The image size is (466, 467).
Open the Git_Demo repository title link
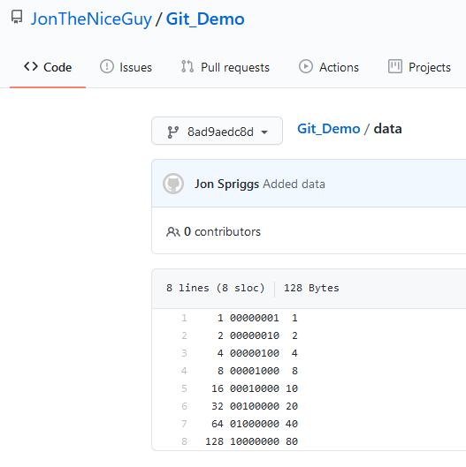pos(205,19)
